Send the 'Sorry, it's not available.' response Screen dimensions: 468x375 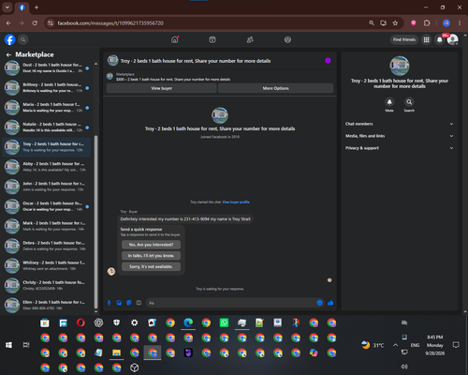pyautogui.click(x=151, y=266)
